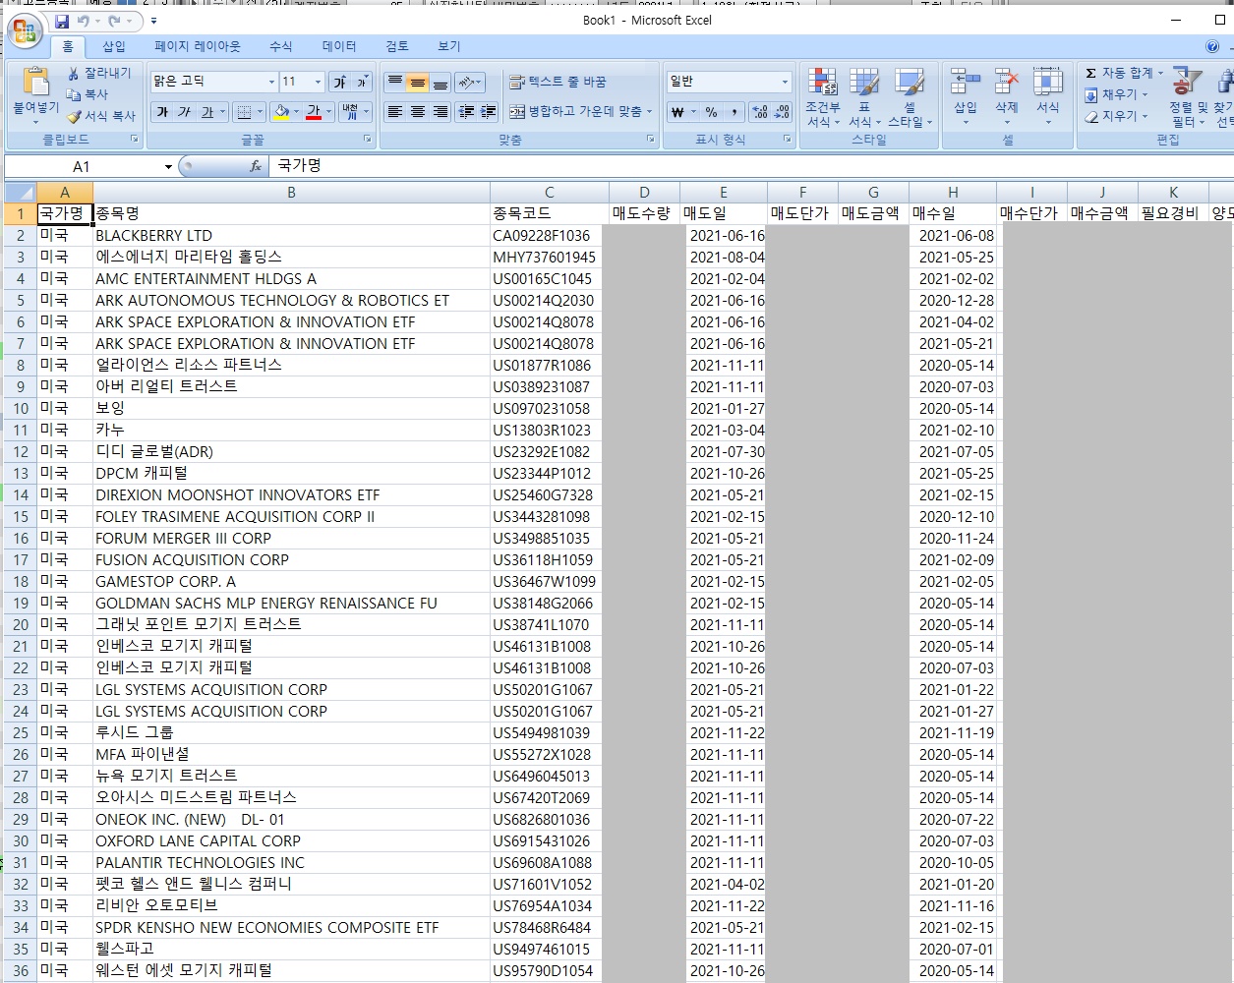
Task: Open the borders dropdown arrow
Action: click(259, 112)
